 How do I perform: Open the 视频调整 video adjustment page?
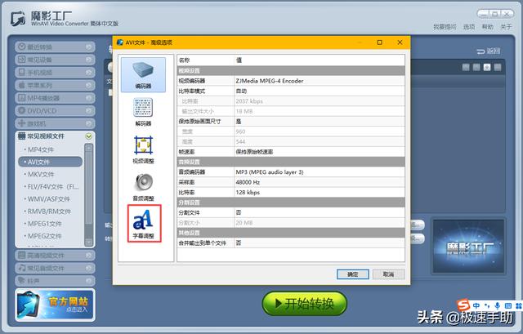click(x=143, y=149)
